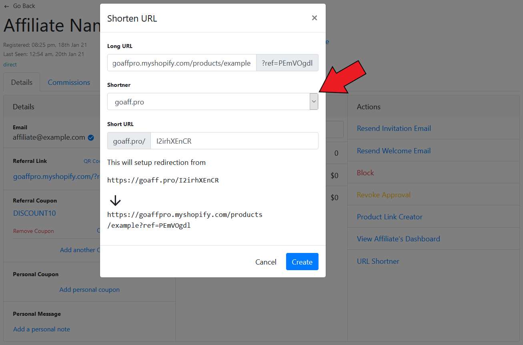The width and height of the screenshot is (523, 345).
Task: Open the Shortner dropdown arrow
Action: pos(314,102)
